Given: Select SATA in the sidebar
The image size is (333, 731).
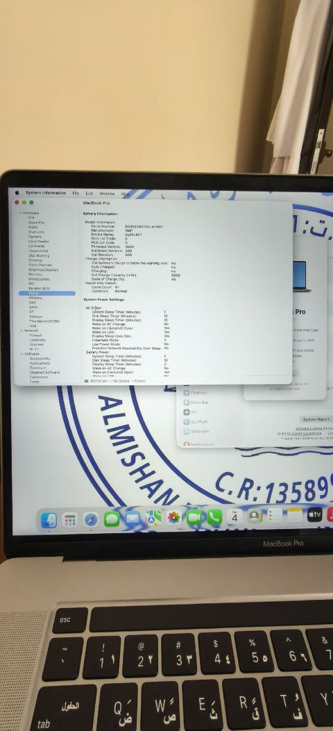Looking at the screenshot, I should pyautogui.click(x=33, y=308).
